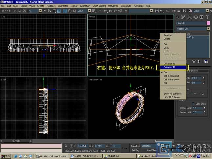
Task: Click the 开始 Start button
Action: click(6, 156)
